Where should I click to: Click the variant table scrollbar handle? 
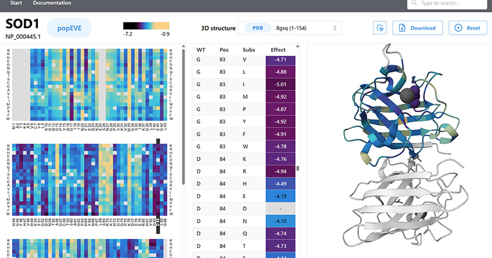point(298,168)
